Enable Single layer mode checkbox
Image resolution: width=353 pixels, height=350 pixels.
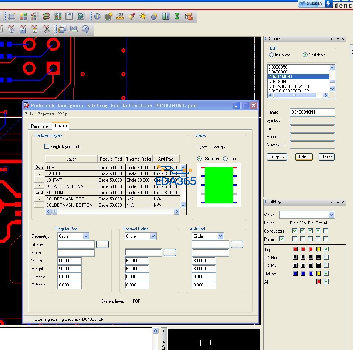[x=47, y=147]
